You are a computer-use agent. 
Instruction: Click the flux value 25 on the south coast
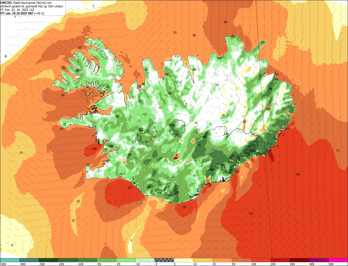[x=210, y=185]
